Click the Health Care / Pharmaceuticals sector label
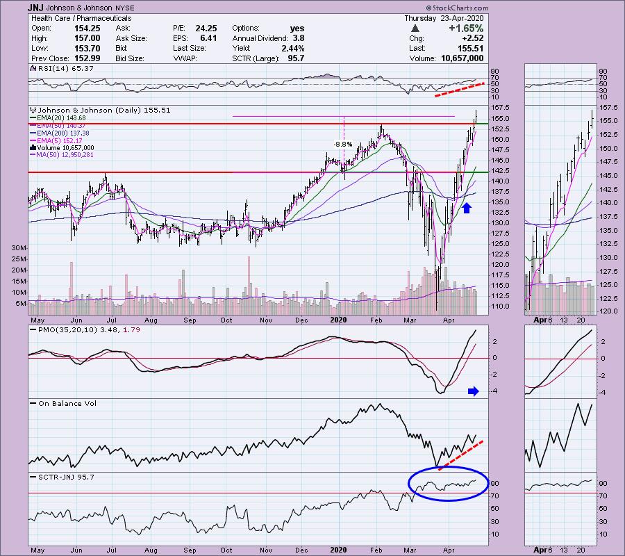 [x=81, y=18]
